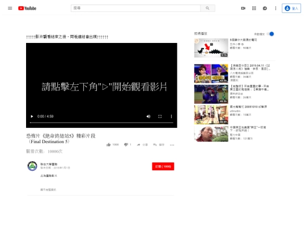Screen dimensions: 306x229
Task: Expand the show more description link
Action: coord(48,189)
